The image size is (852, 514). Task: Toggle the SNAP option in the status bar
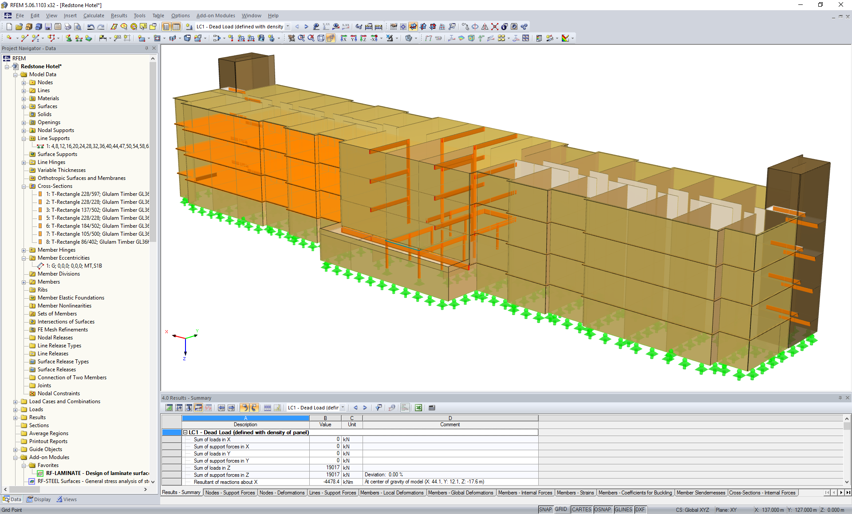[x=545, y=510]
